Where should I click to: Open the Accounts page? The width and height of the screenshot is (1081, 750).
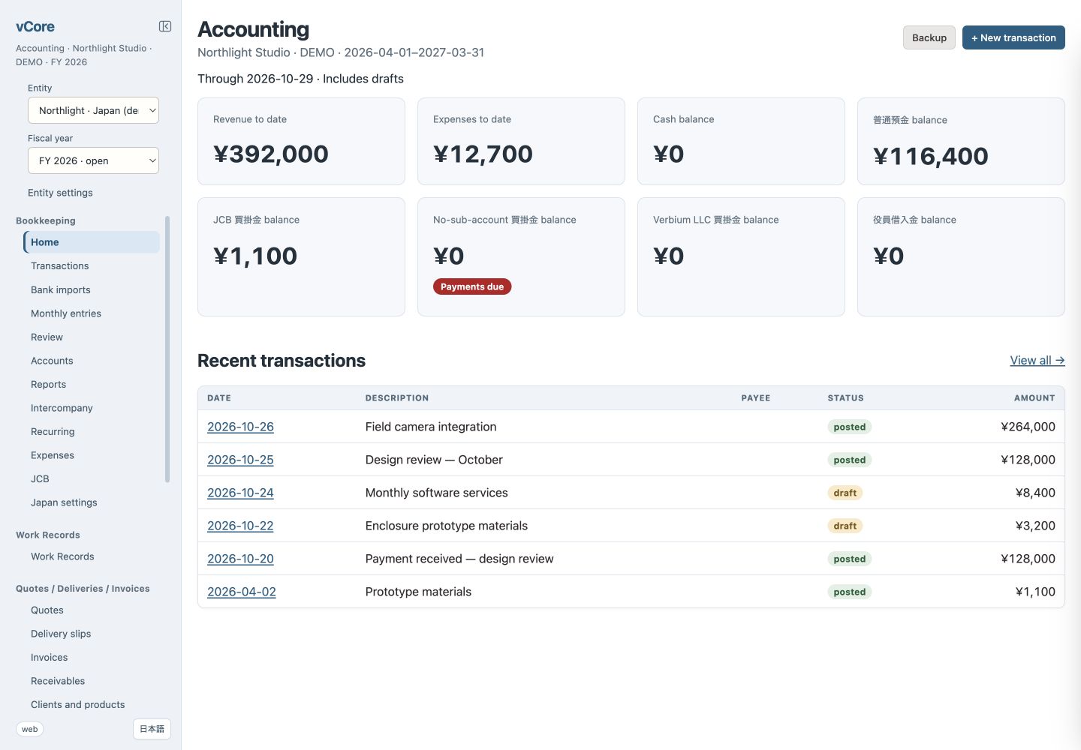coord(52,361)
